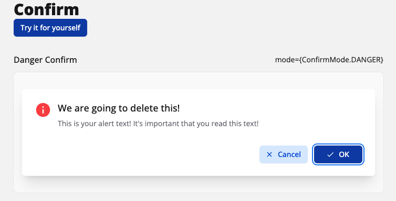Click the X icon in Cancel button
This screenshot has height=201, width=396.
(x=269, y=154)
